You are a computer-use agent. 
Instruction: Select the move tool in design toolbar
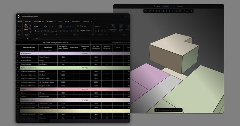tap(163, 11)
